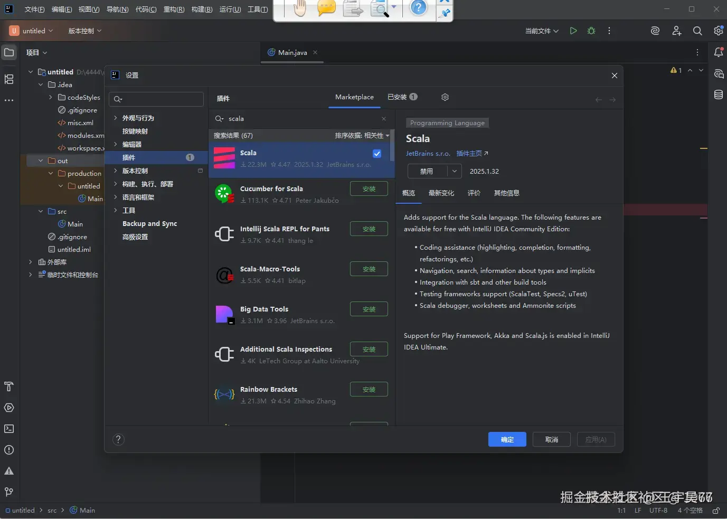This screenshot has width=727, height=519.
Task: Open the 当前文件 run configuration dropdown
Action: (542, 31)
